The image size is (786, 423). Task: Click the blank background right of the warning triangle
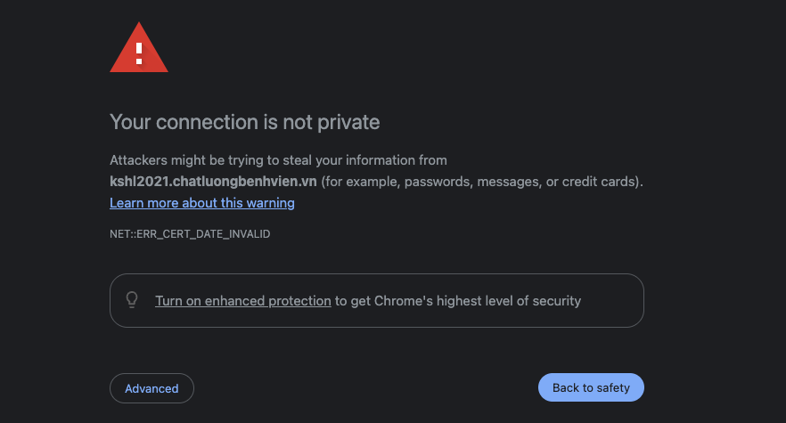coord(401,47)
